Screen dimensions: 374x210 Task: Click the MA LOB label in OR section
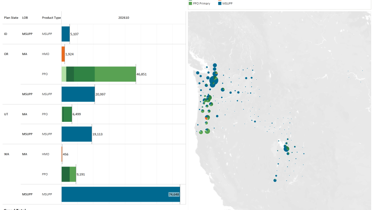click(x=25, y=54)
